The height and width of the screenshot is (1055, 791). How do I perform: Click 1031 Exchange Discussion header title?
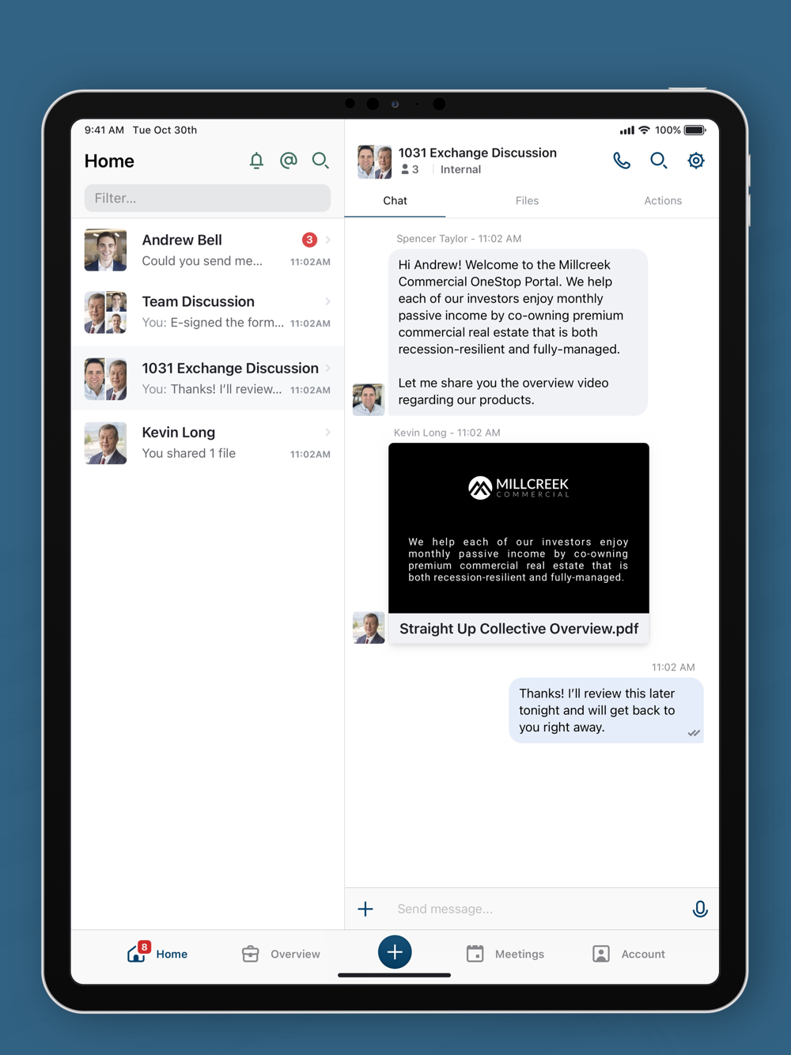click(x=477, y=153)
